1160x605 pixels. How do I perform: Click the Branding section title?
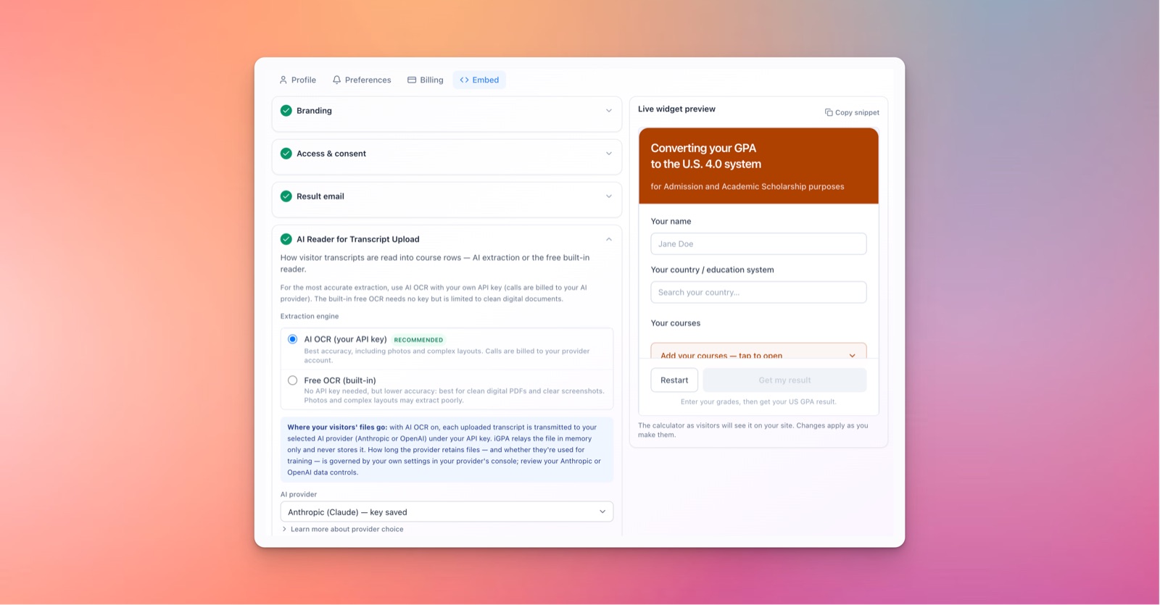pyautogui.click(x=314, y=111)
